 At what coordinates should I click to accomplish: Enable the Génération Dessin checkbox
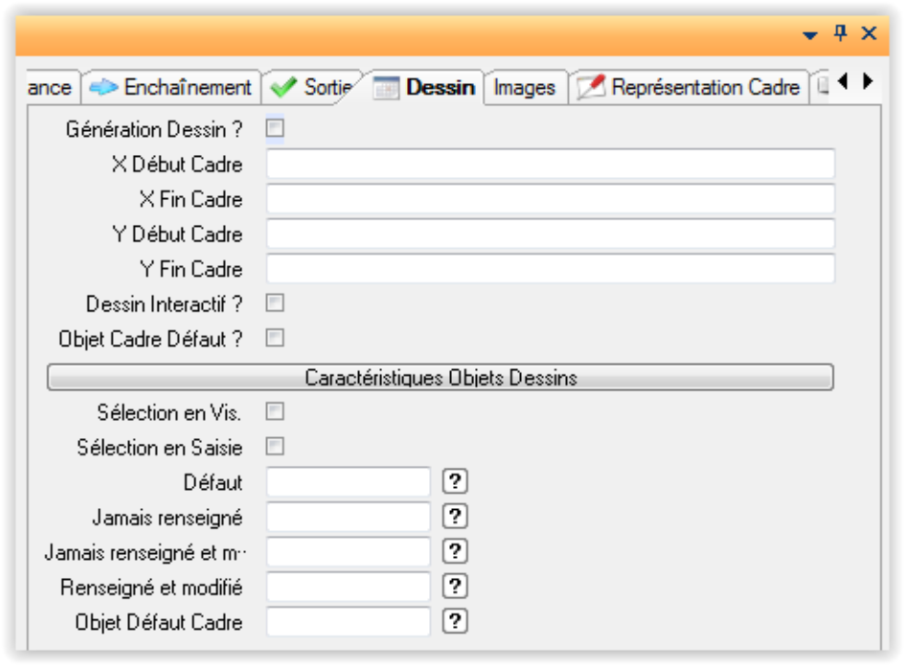(275, 128)
